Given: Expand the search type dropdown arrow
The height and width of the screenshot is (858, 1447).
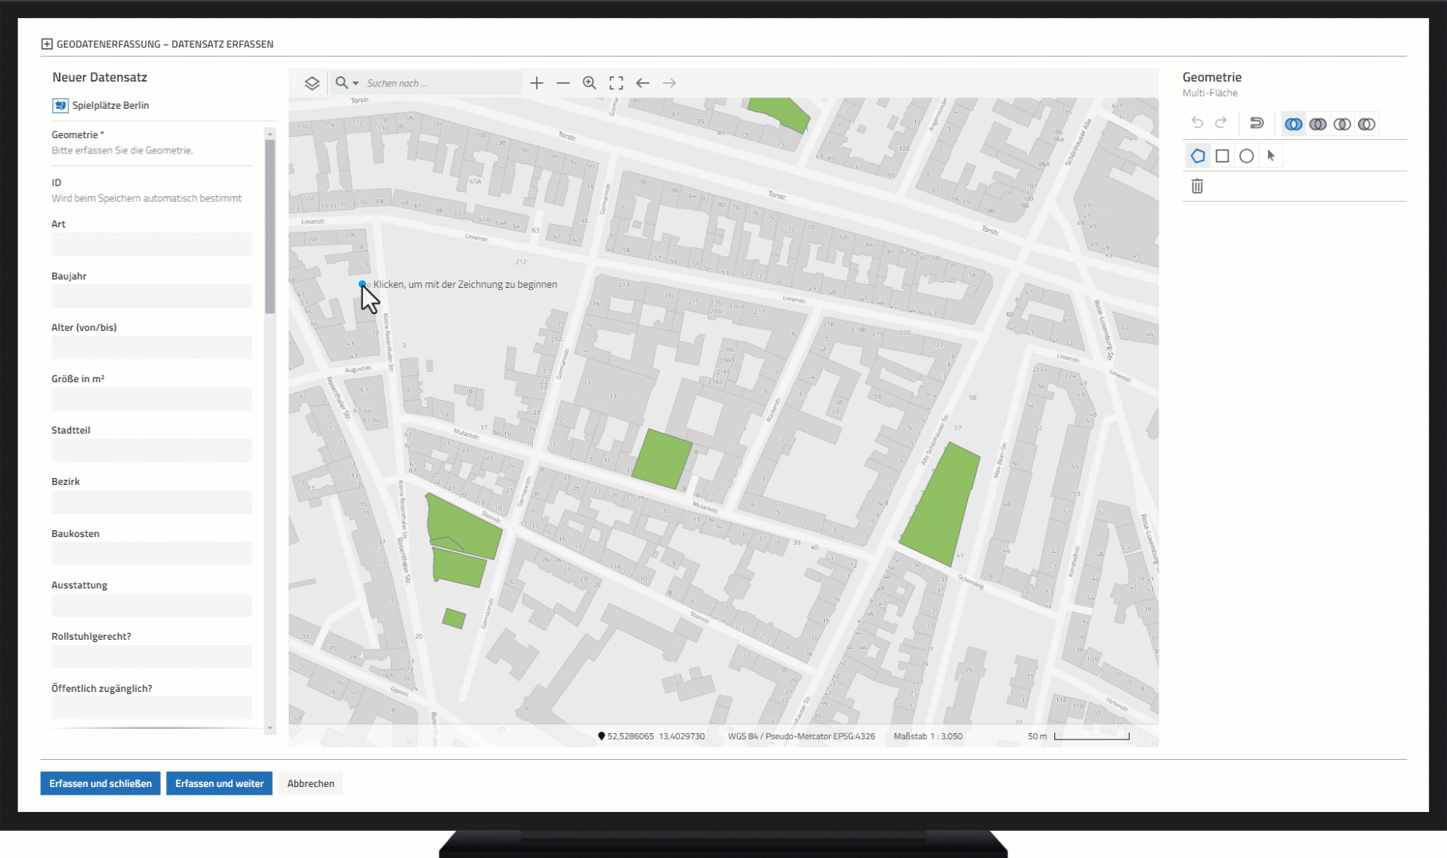Looking at the screenshot, I should pos(356,84).
